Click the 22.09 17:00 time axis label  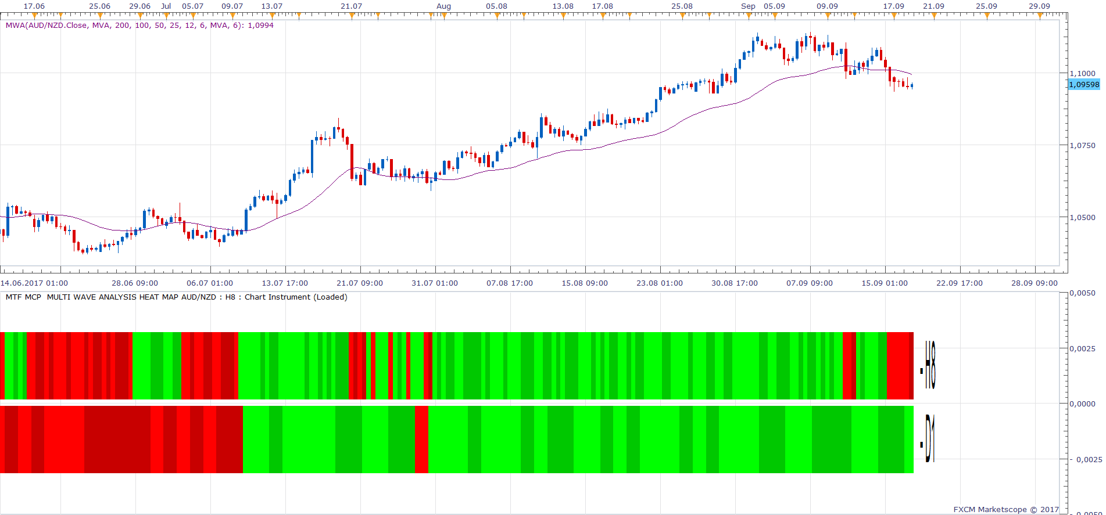click(960, 283)
